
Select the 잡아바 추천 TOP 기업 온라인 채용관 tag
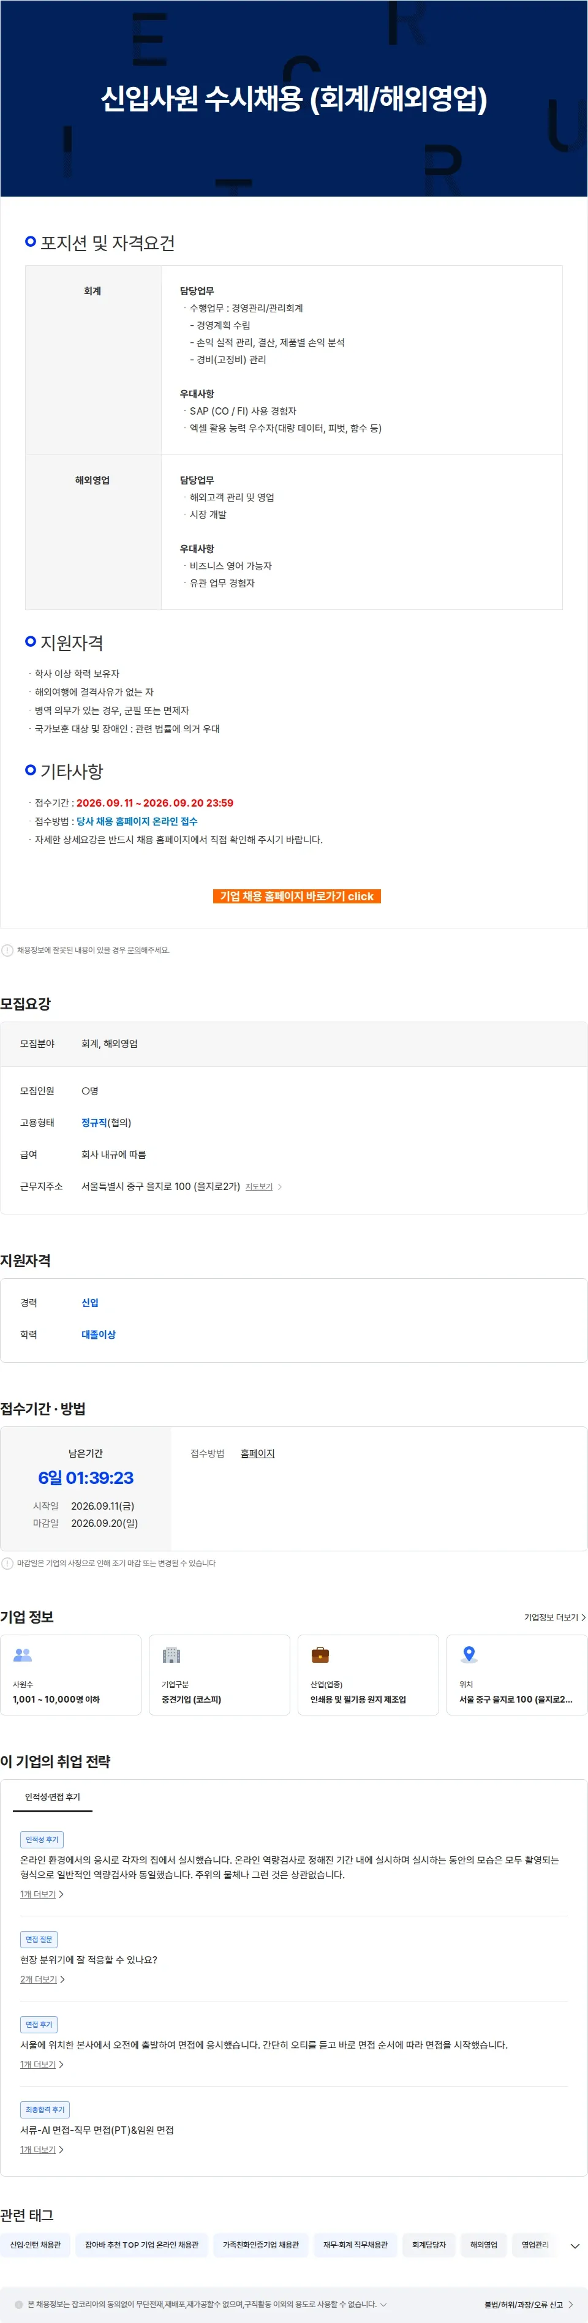[x=141, y=2245]
